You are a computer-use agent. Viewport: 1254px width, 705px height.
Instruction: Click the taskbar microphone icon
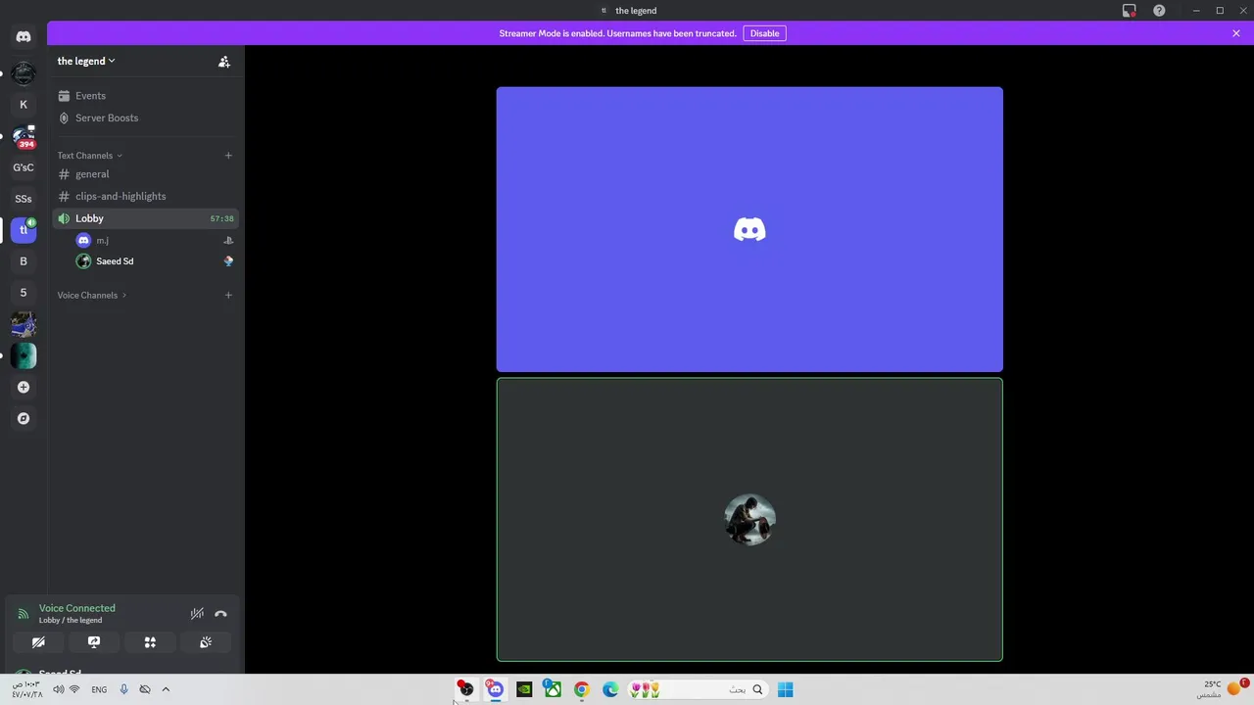click(x=123, y=689)
